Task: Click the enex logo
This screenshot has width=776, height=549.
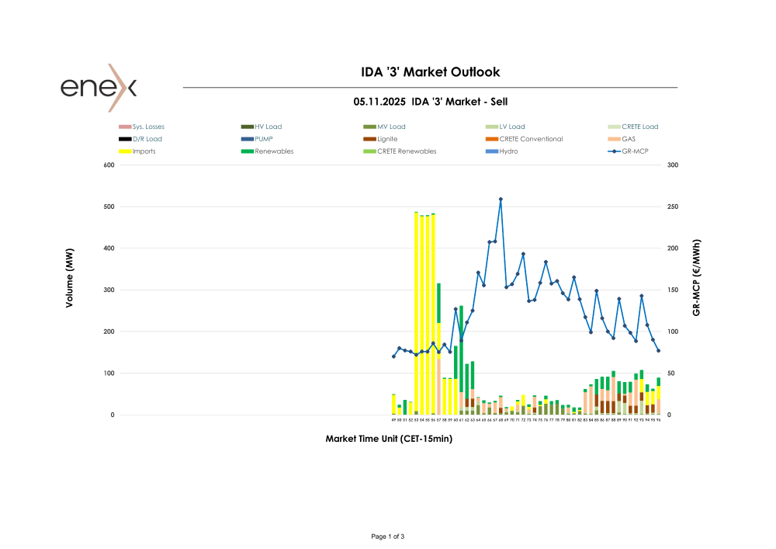Action: coord(99,88)
